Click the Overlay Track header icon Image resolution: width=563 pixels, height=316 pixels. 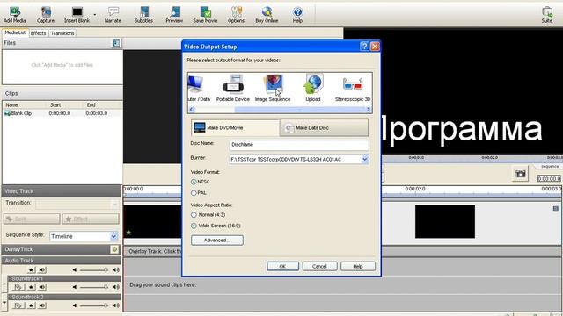pos(114,249)
